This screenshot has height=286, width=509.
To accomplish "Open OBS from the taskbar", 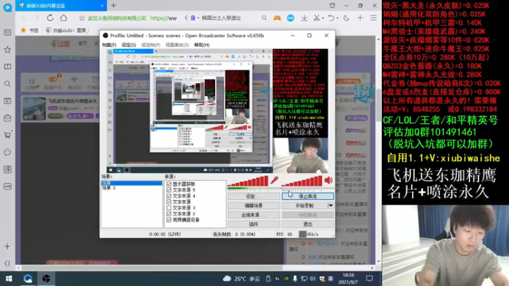I will 46,278.
